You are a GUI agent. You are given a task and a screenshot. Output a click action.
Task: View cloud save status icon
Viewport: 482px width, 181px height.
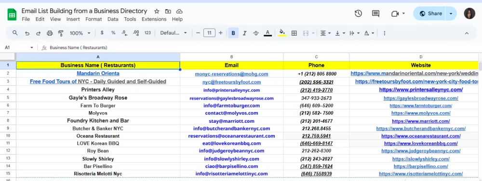point(179,12)
